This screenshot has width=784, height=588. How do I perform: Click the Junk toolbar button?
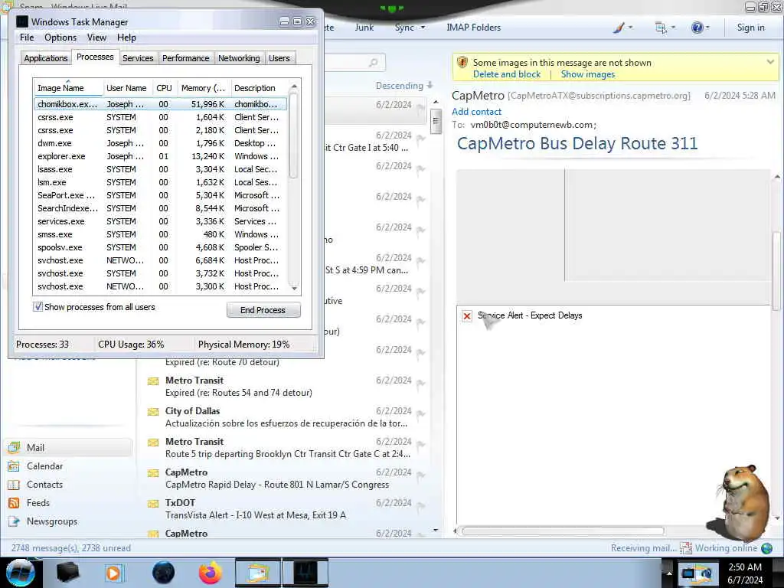coord(364,28)
